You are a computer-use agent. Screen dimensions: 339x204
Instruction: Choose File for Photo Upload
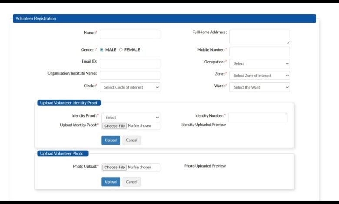(x=115, y=167)
